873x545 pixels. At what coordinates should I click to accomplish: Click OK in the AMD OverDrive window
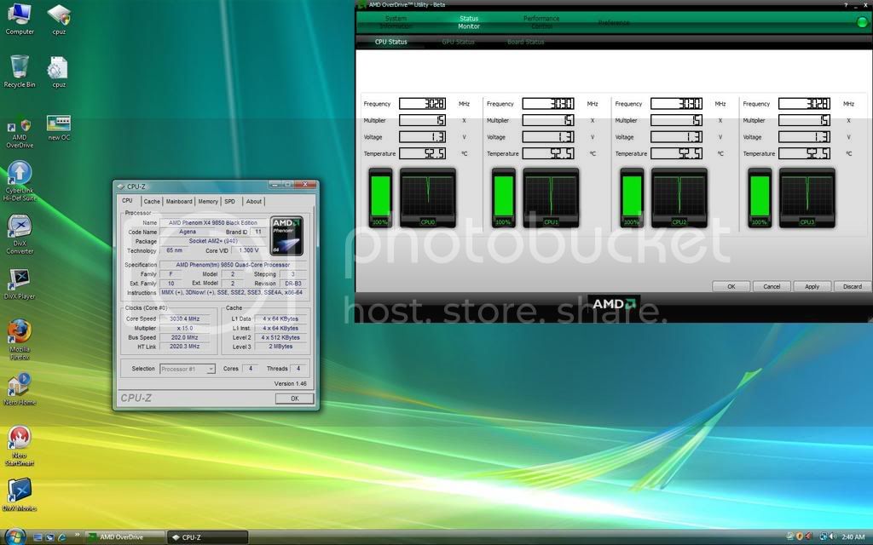pos(731,286)
